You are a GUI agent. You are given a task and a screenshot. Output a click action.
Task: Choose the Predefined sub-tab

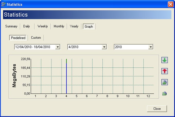click(18, 38)
